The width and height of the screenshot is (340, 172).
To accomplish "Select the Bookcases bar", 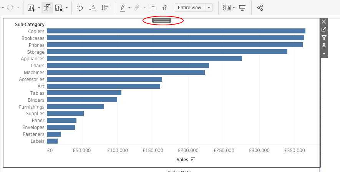I will 176,38.
